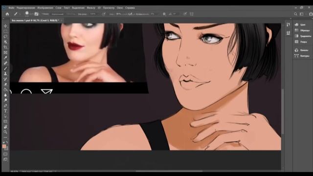
Task: Select the Rectangle shape tool
Action: pyautogui.click(x=5, y=122)
